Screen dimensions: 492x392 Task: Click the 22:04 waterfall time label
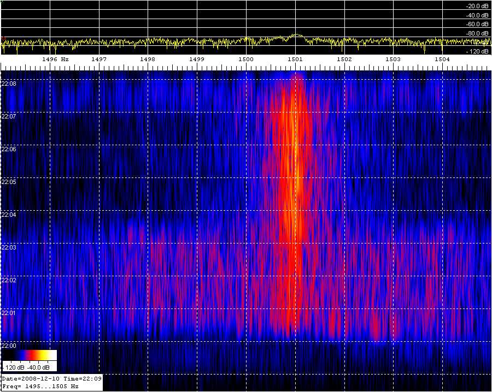click(x=9, y=215)
